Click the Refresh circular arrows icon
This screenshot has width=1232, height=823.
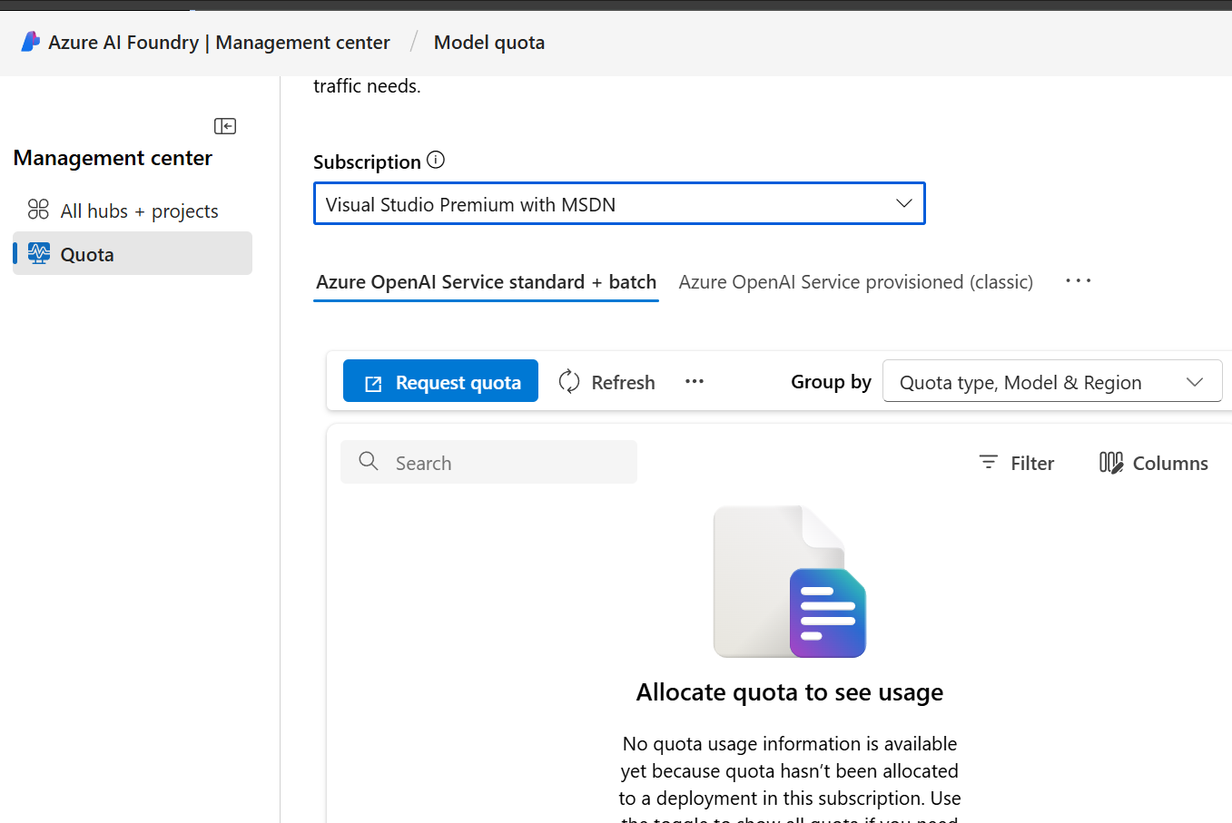point(569,382)
